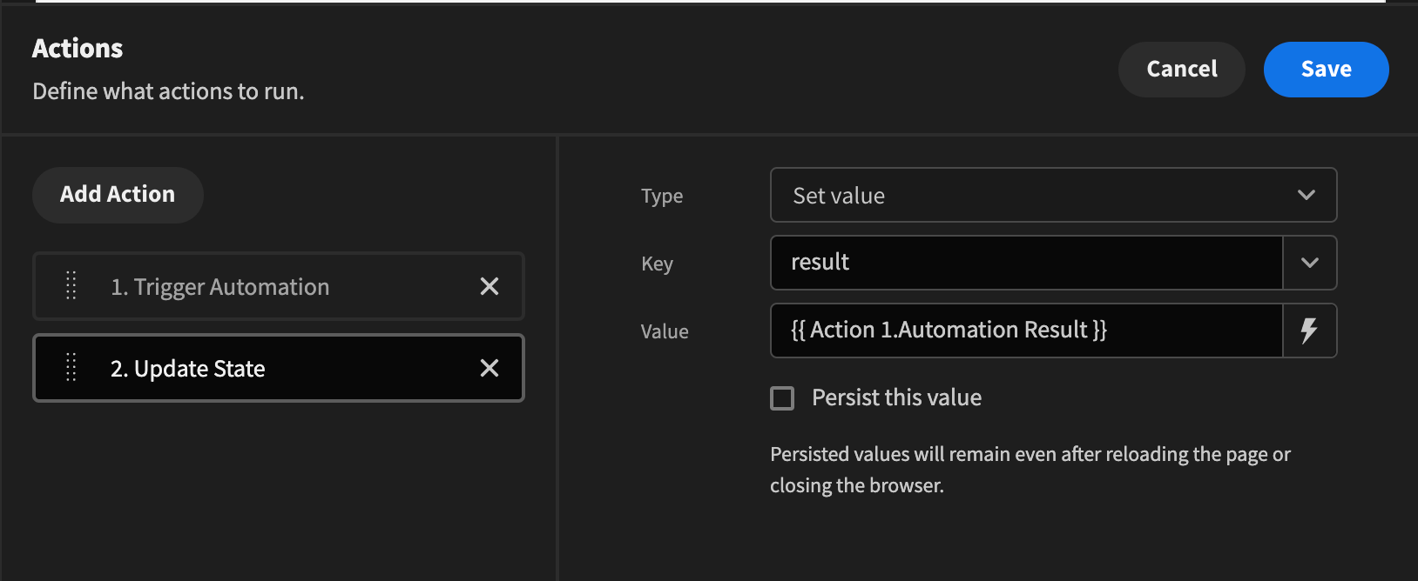Enable the Persist this value checkbox
Image resolution: width=1418 pixels, height=581 pixels.
pyautogui.click(x=782, y=398)
